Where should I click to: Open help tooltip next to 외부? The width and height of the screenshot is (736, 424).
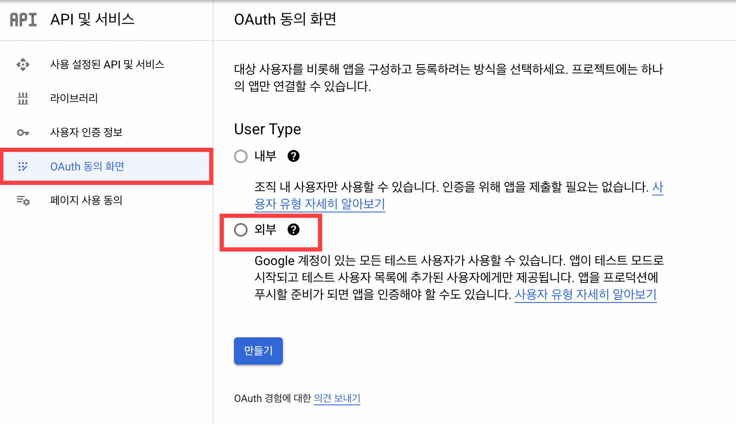pos(294,230)
